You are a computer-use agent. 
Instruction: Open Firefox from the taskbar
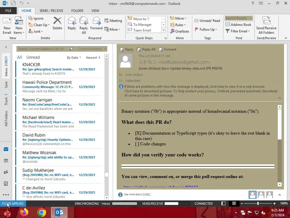coord(24,212)
